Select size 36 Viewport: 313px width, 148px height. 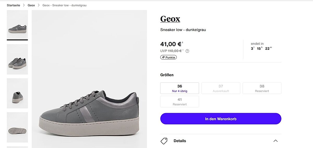pos(179,88)
